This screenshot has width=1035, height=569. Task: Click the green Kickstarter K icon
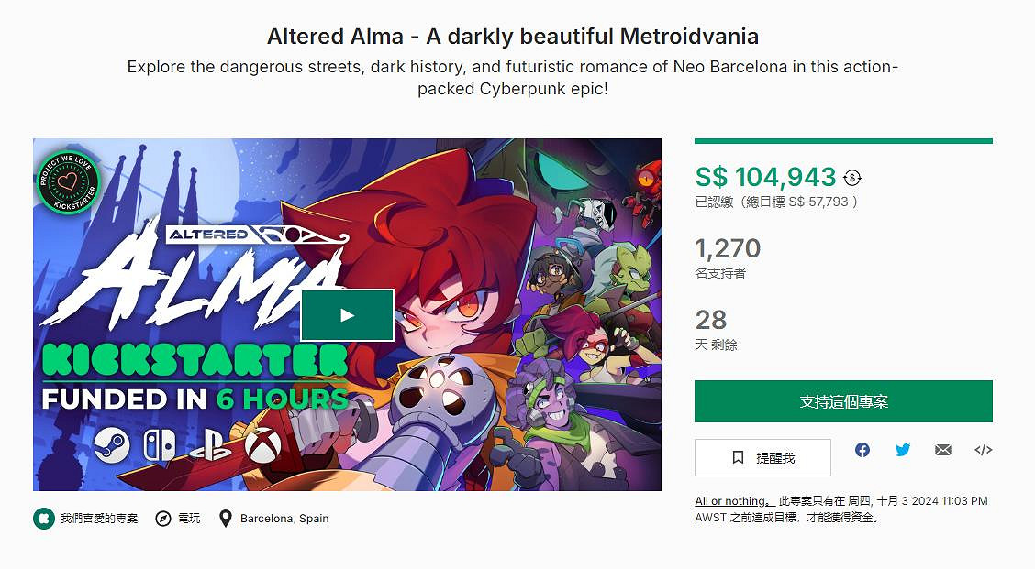point(42,519)
